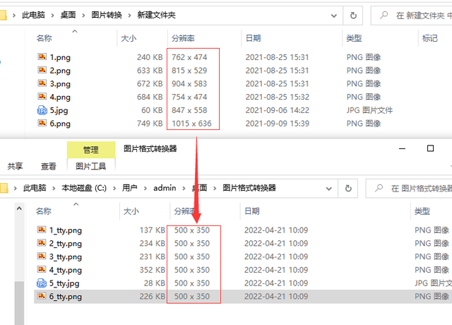The height and width of the screenshot is (325, 452).
Task: Sort upper list by 日期 column
Action: point(253,38)
